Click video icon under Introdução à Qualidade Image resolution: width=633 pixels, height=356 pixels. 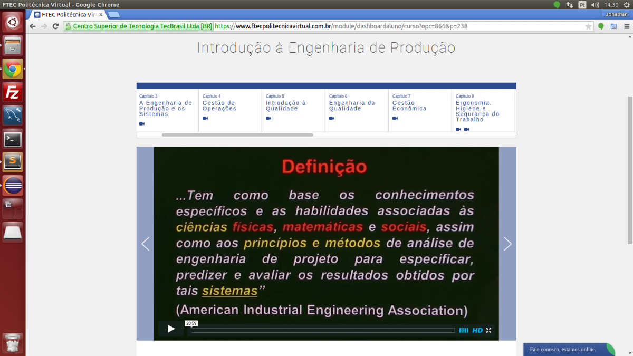(268, 118)
